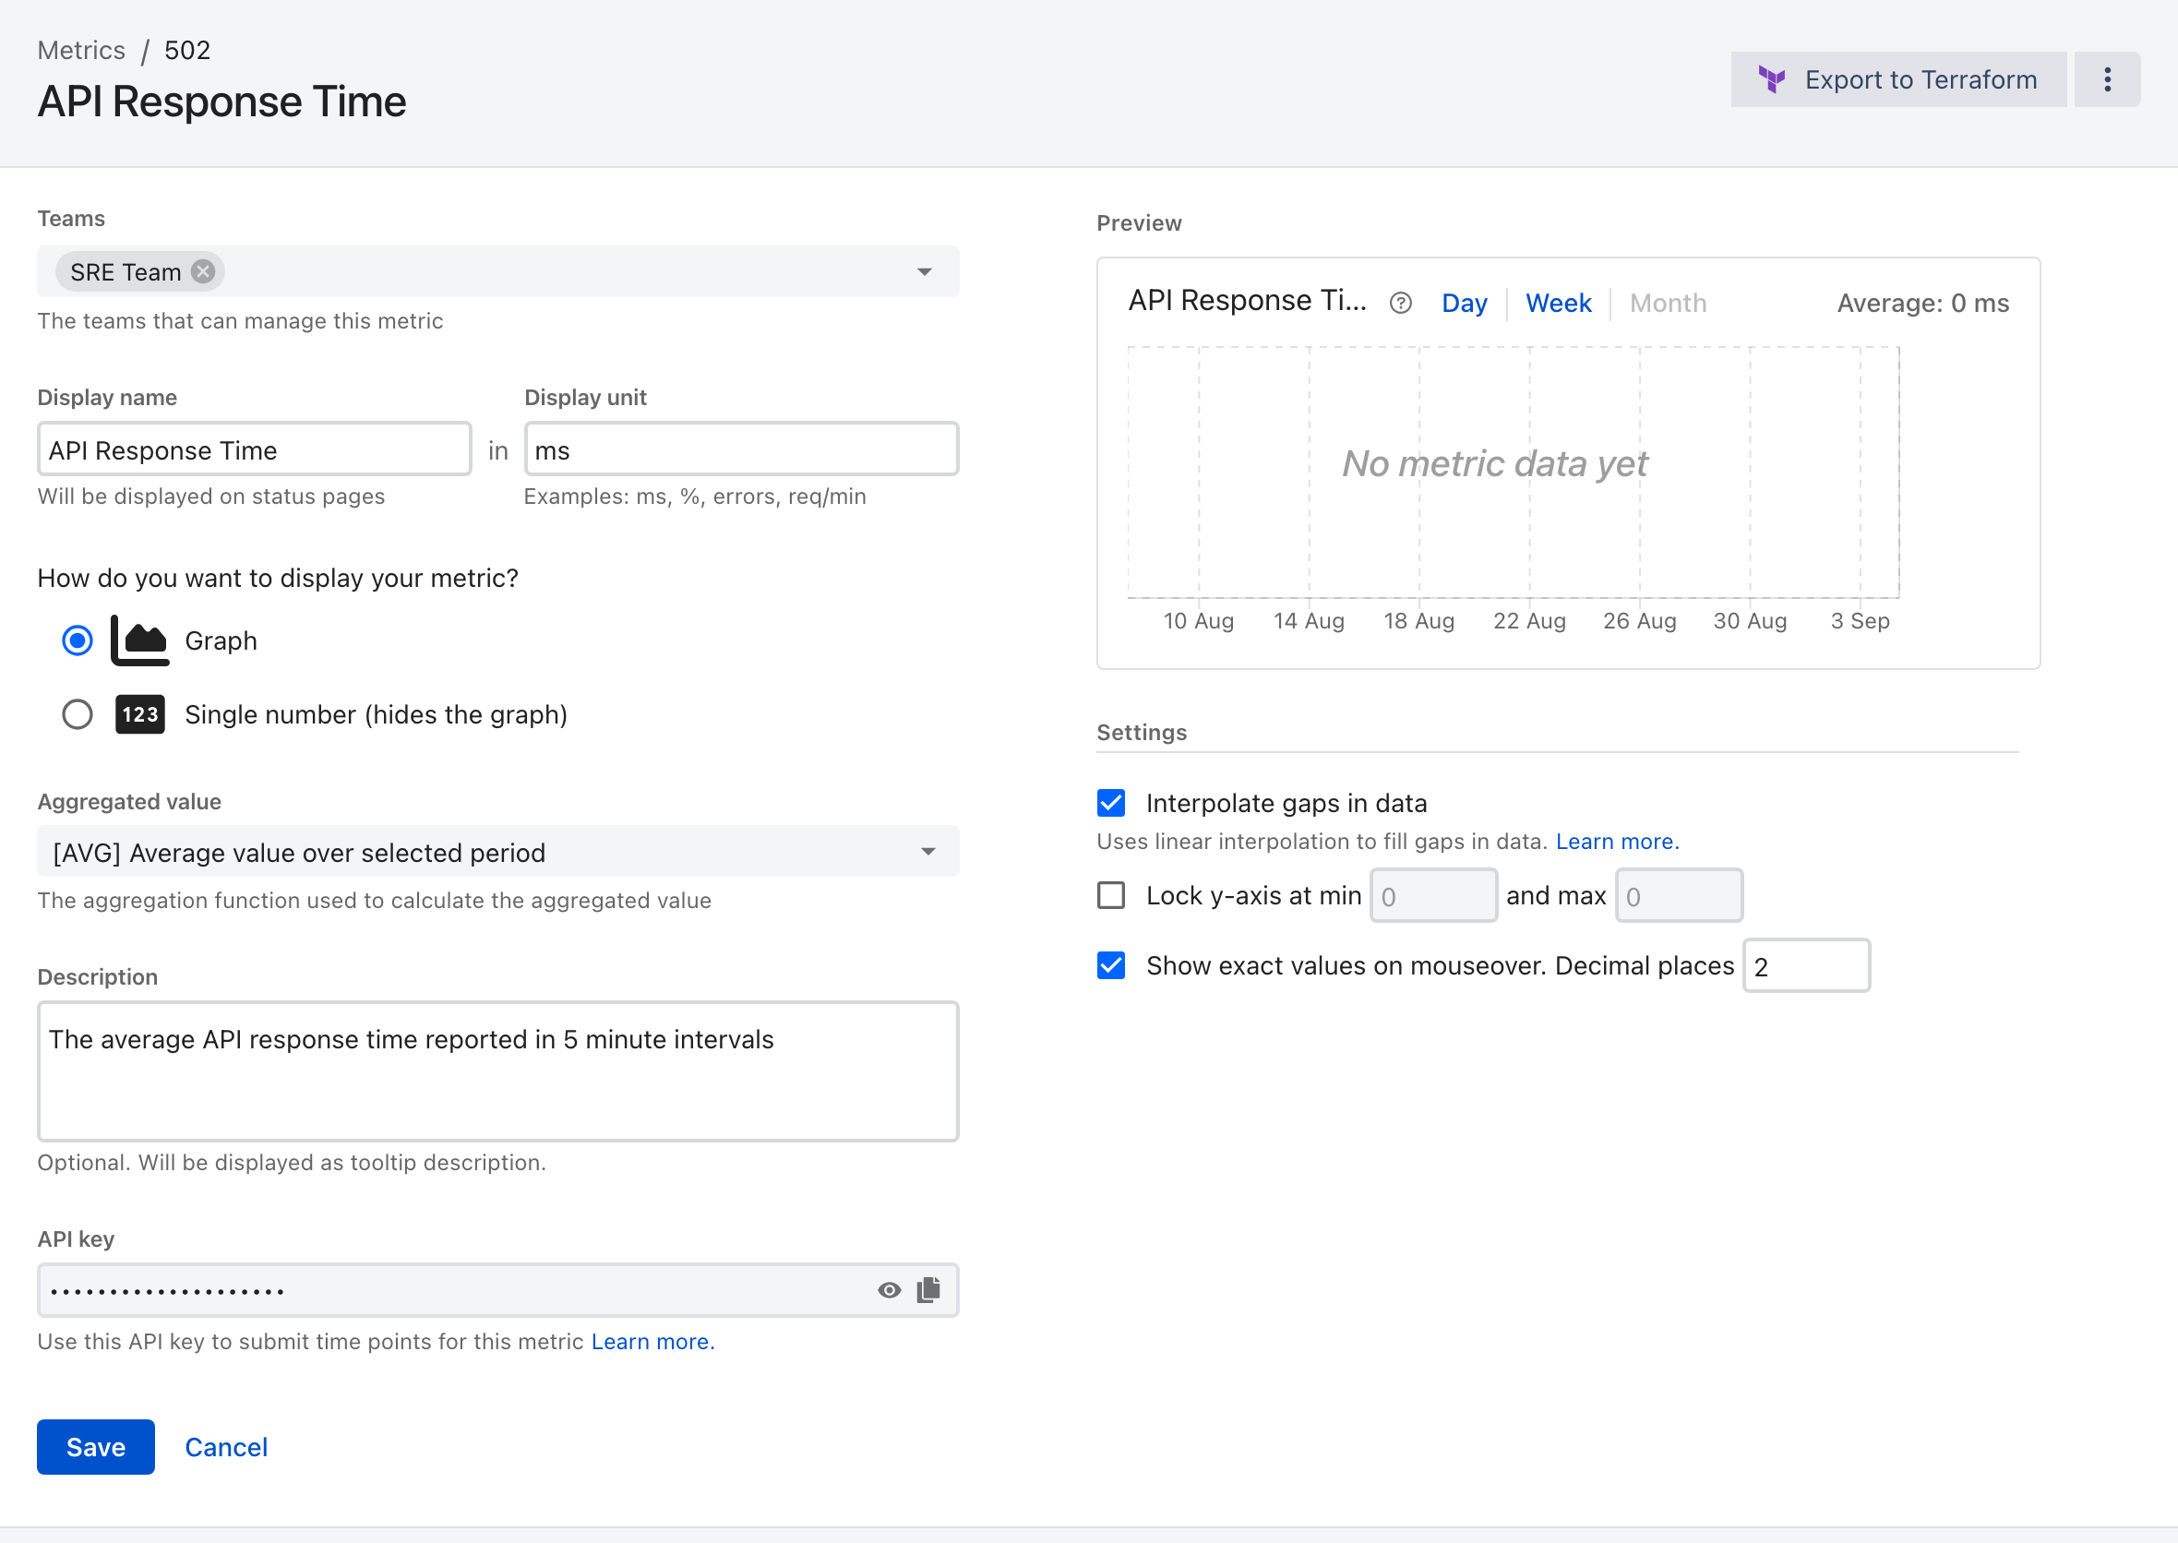Switch preview to Week view
The width and height of the screenshot is (2178, 1543).
[1559, 303]
